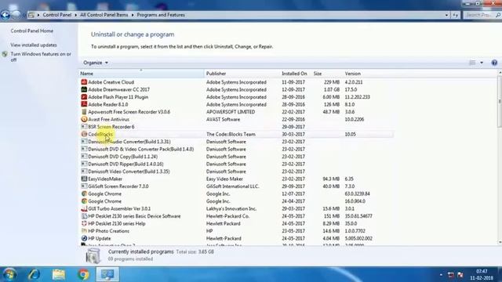Viewport: 502px width, 282px height.
Task: Click GiliSoft International LLC. publisher cell
Action: (233, 186)
